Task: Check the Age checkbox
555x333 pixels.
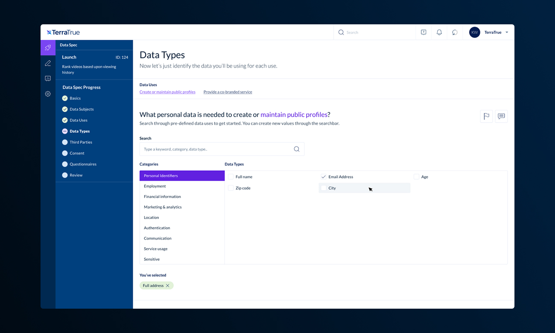Action: 416,177
